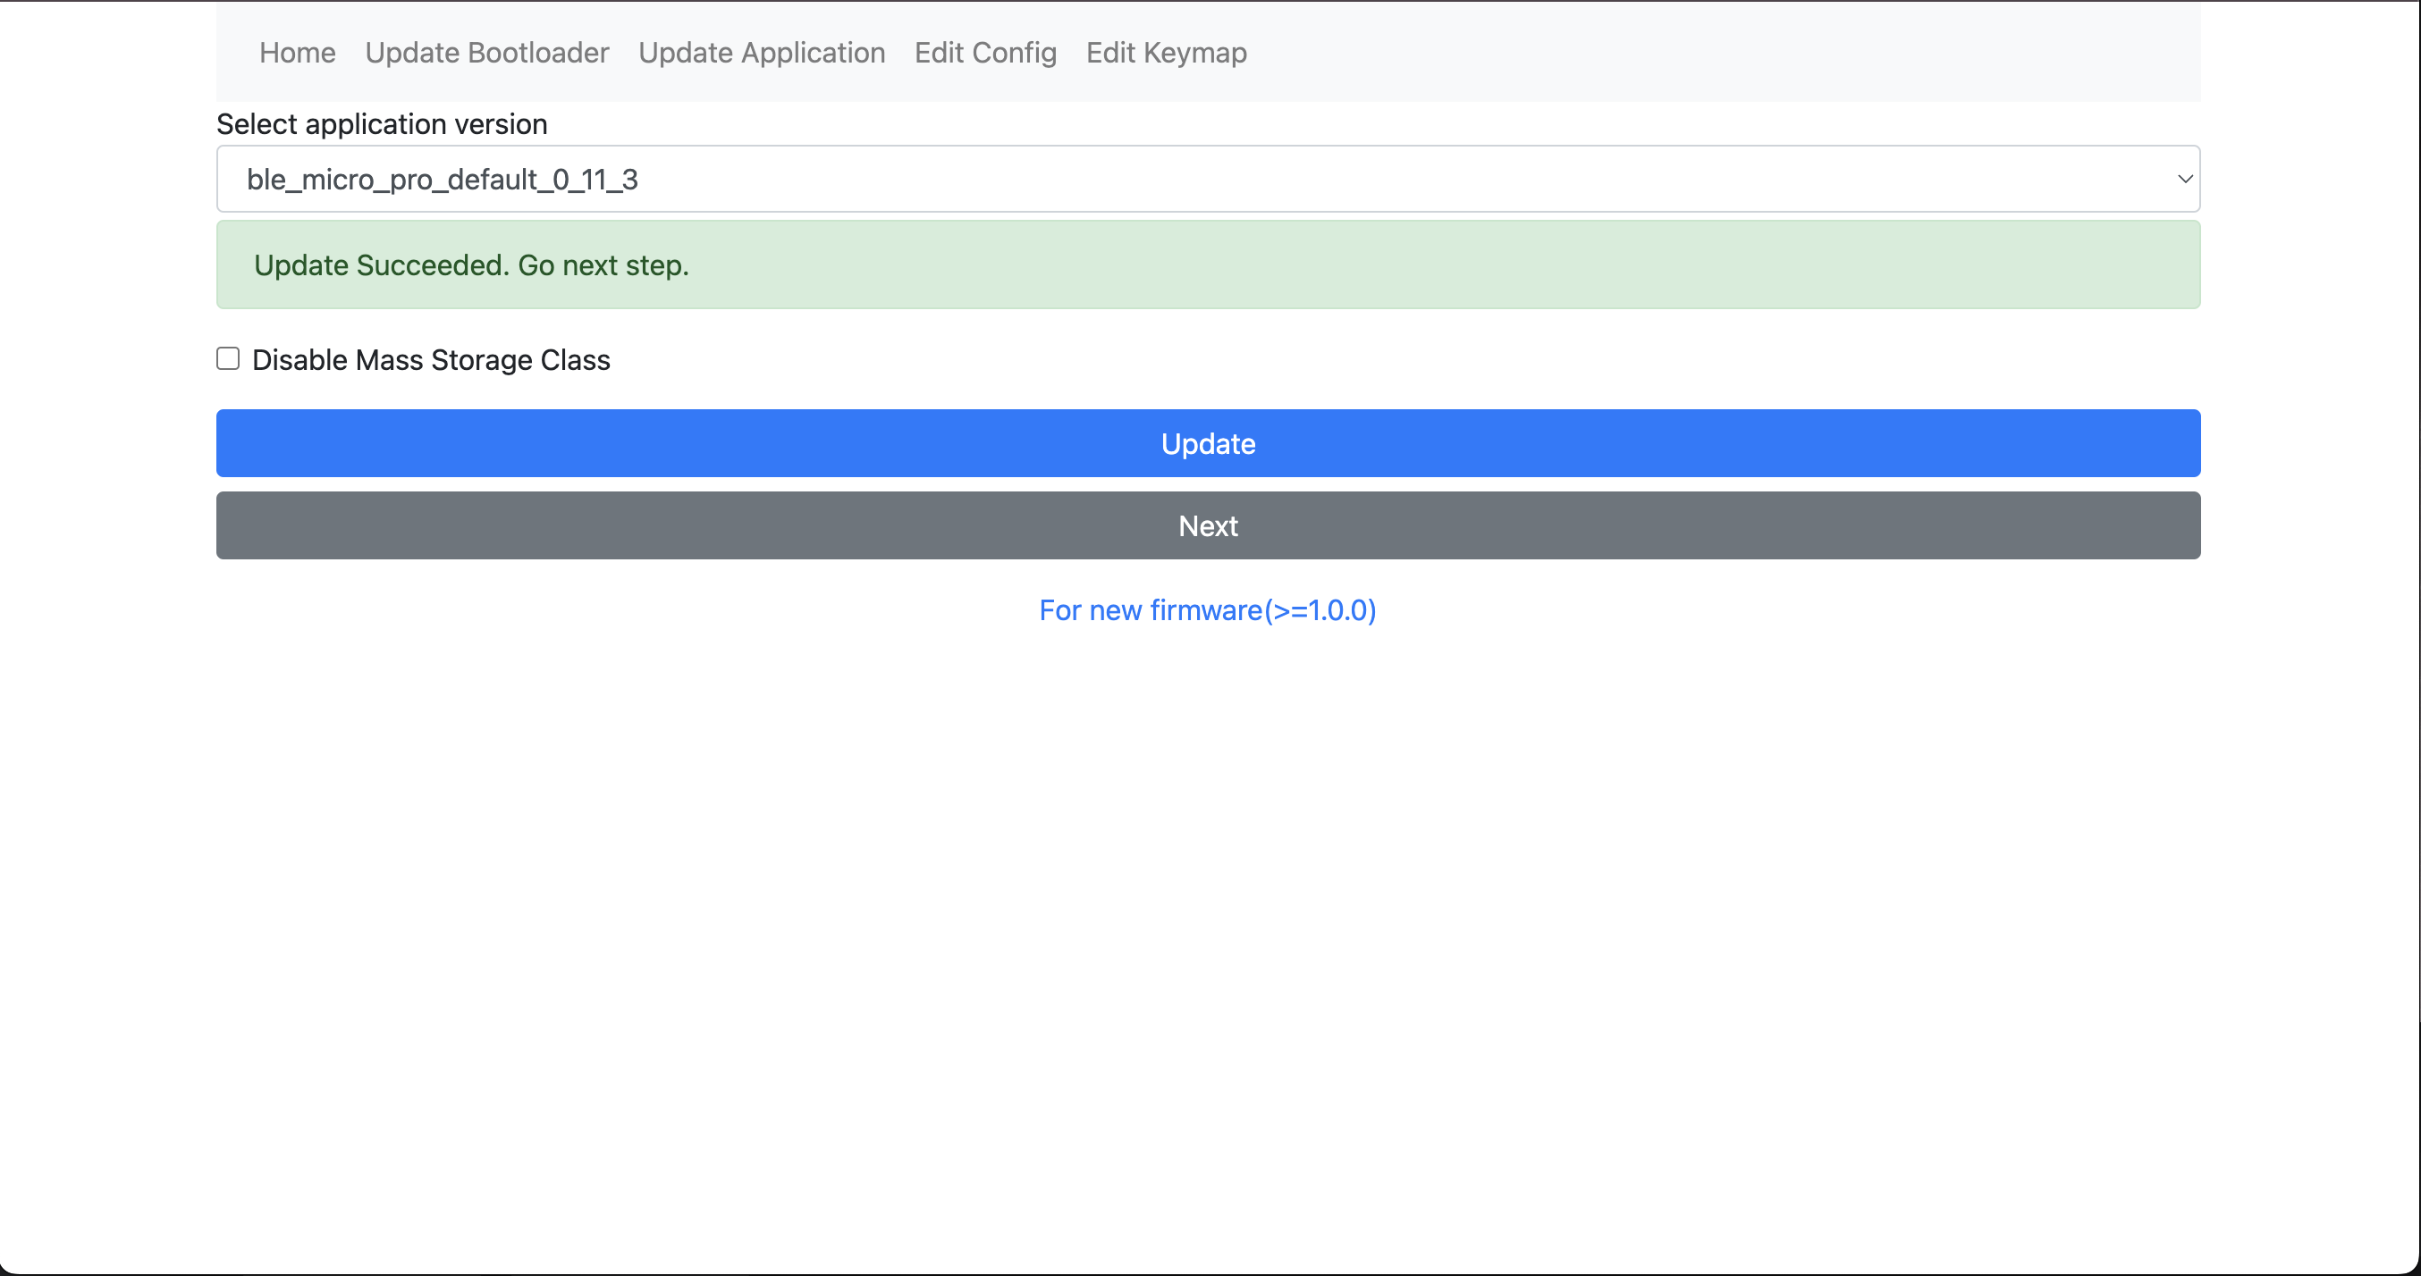Open the Home nav link
Image resolution: width=2421 pixels, height=1276 pixels.
[x=297, y=53]
